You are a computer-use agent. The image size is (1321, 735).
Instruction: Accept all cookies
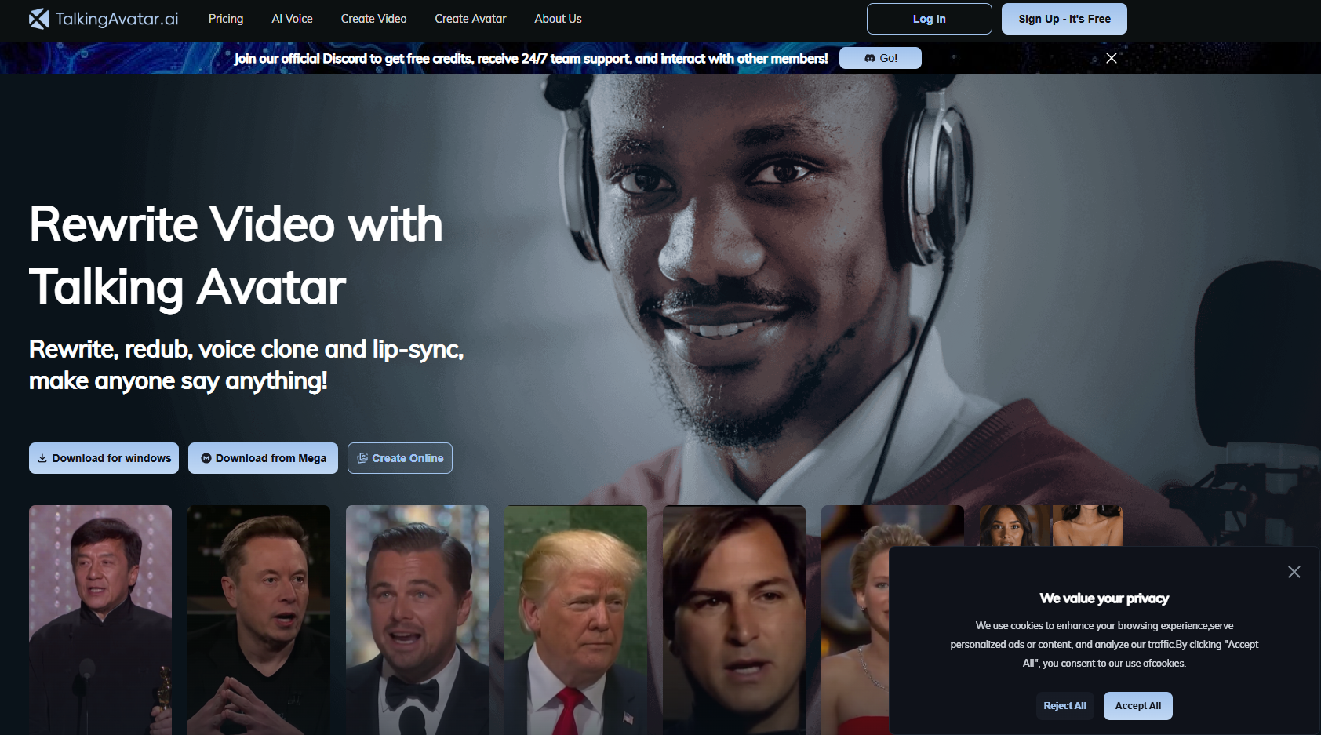click(x=1137, y=706)
